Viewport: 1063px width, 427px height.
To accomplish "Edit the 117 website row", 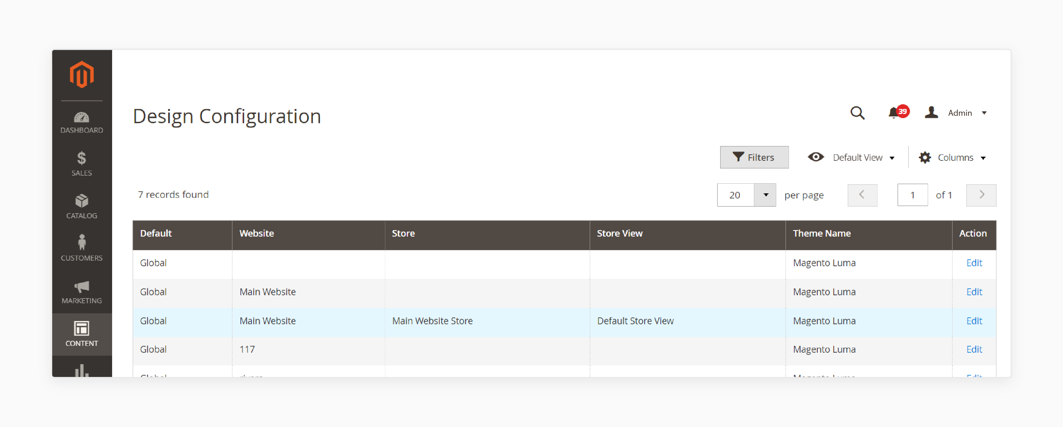I will tap(974, 349).
